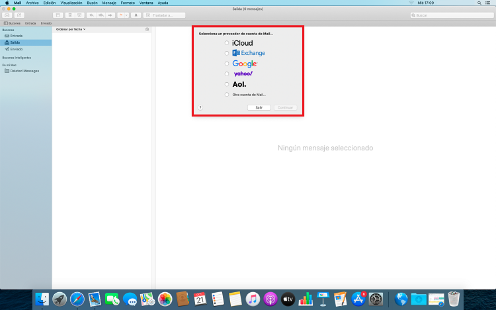Open Photos from the Dock
This screenshot has width=496, height=310.
165,299
